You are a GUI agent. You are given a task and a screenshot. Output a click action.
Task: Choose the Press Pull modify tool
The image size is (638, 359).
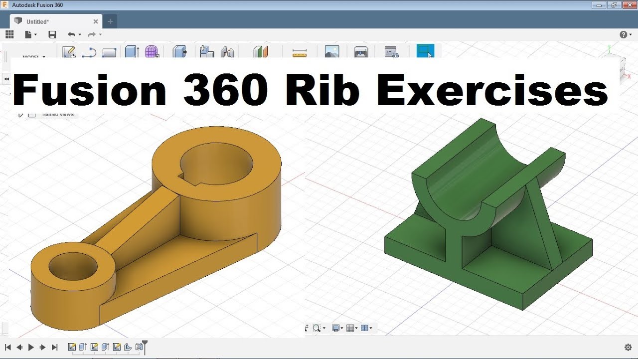click(179, 52)
